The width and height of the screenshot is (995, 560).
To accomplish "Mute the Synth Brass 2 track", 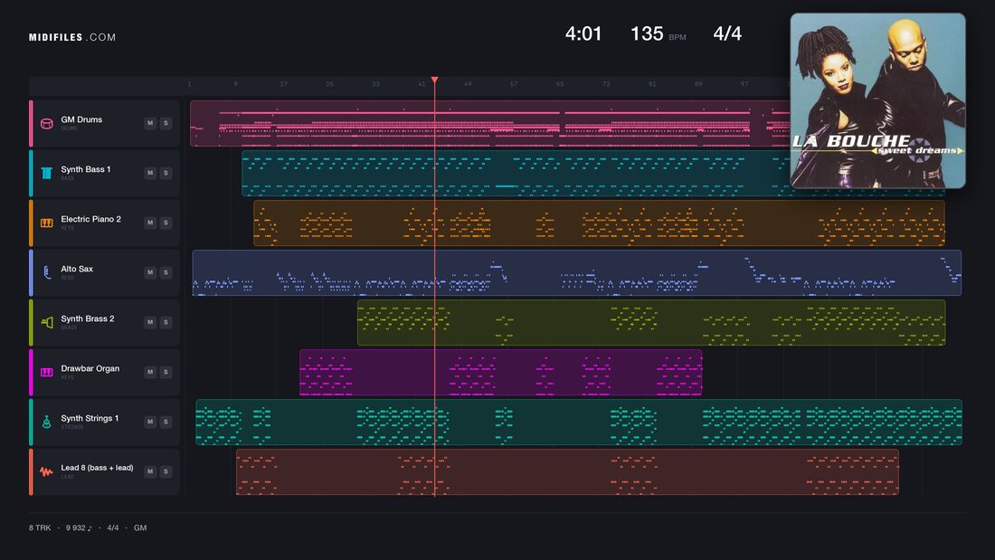I will click(x=150, y=323).
